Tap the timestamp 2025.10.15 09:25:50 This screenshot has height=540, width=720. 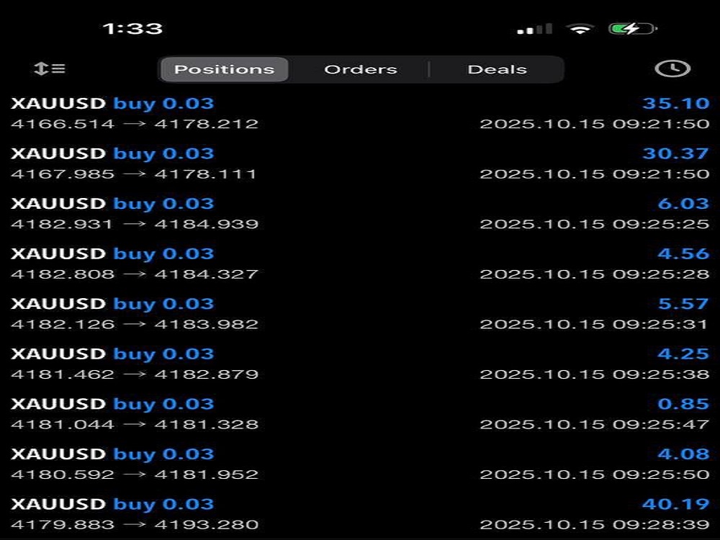(595, 474)
